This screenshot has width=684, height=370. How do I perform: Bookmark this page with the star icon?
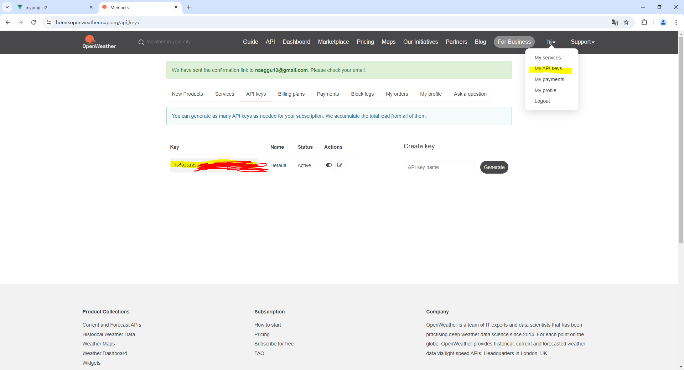point(626,22)
